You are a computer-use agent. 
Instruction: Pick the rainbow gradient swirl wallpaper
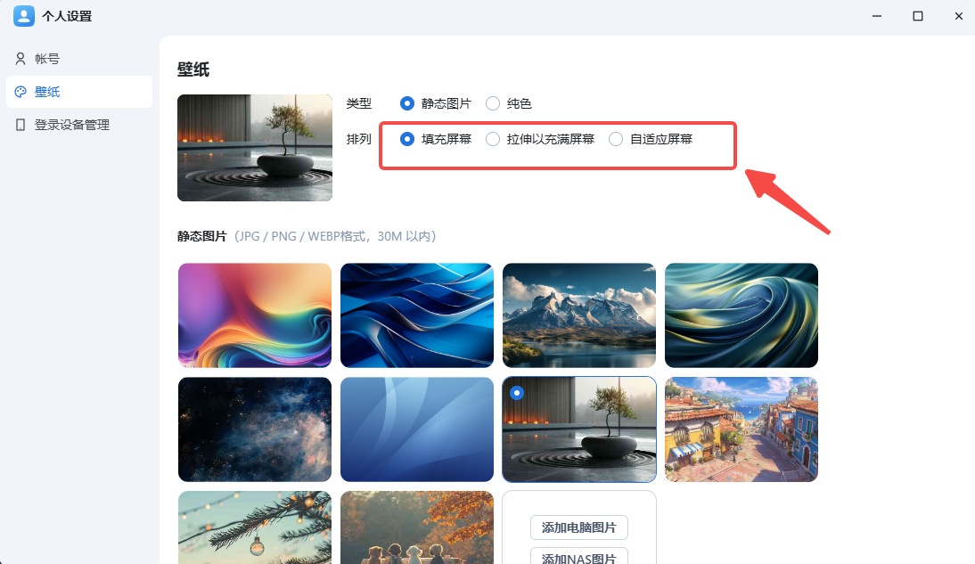(255, 315)
